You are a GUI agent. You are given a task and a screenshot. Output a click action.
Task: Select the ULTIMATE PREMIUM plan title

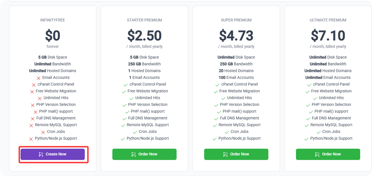328,20
